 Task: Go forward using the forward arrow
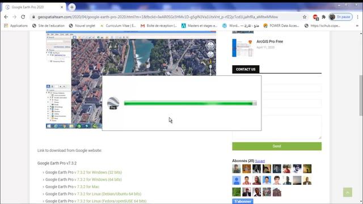[x=14, y=17]
